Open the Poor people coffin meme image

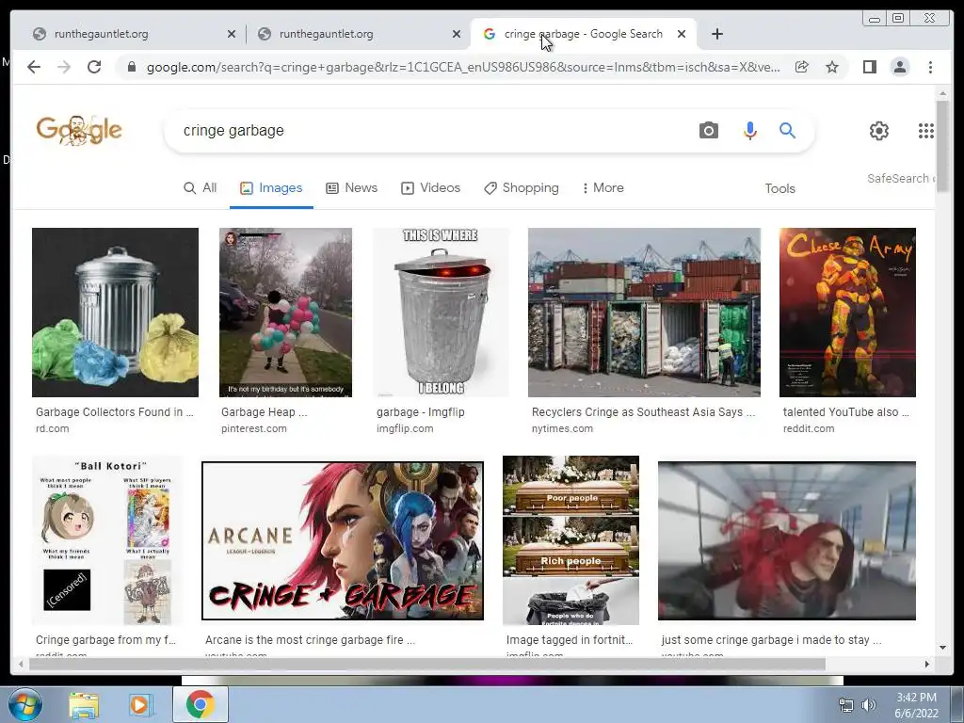click(570, 540)
